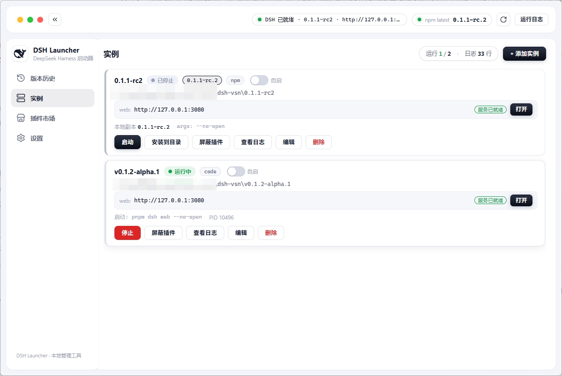
Task: Click the 已停止 status badge
Action: pyautogui.click(x=162, y=80)
